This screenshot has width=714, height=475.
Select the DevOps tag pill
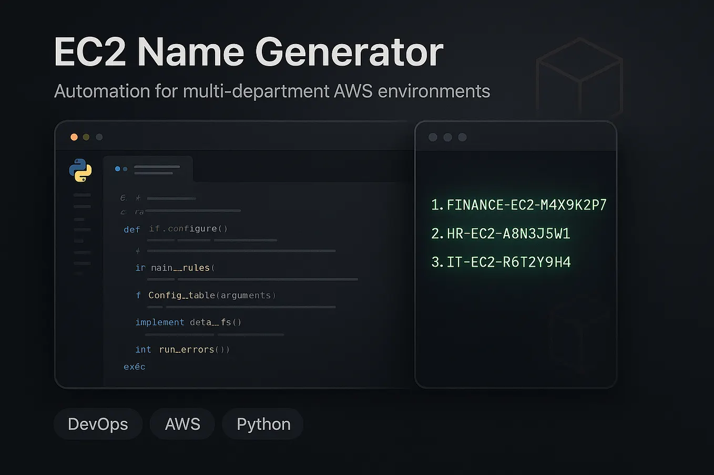(x=98, y=424)
